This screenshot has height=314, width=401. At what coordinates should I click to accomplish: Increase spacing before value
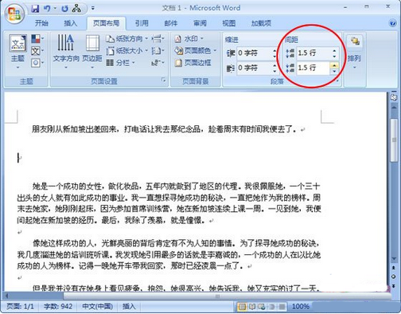tap(334, 50)
